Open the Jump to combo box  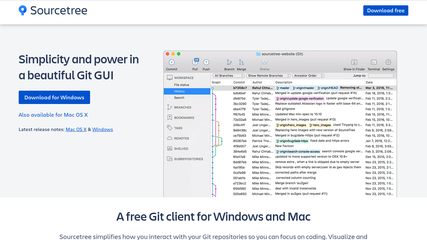[x=382, y=76]
